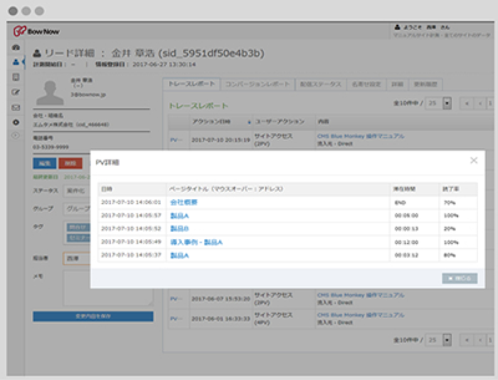Click dialog cell 2017-07-10 14:06:01
498x380 pixels.
point(131,202)
